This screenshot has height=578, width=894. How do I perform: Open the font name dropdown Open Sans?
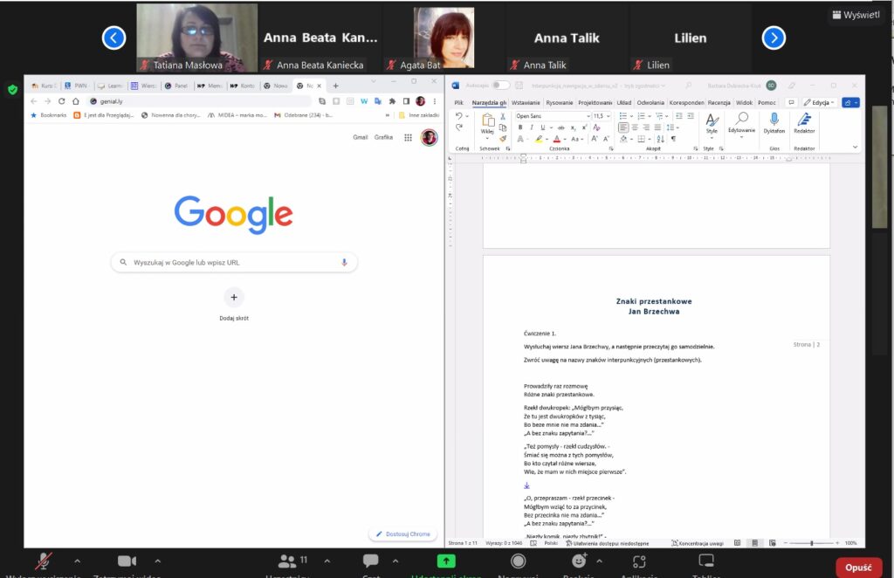(x=551, y=116)
